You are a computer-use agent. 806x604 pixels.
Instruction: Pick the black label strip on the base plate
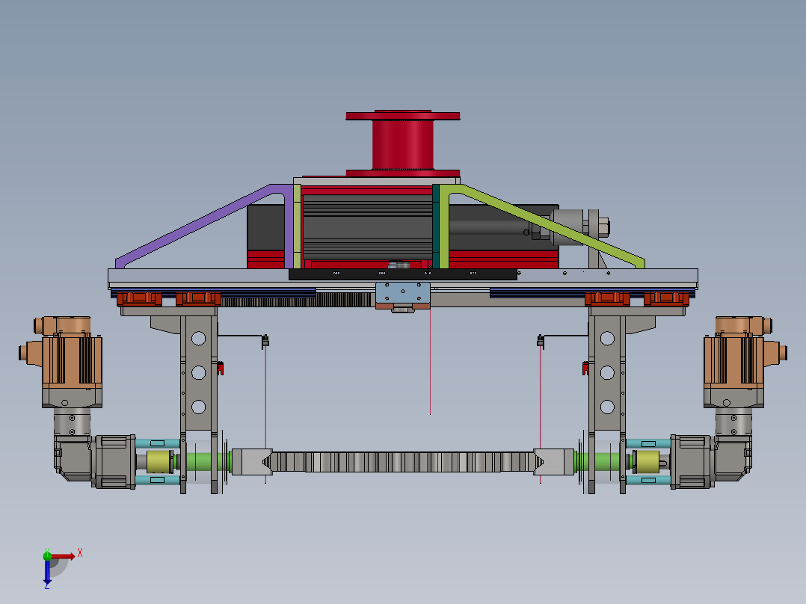coord(402,274)
